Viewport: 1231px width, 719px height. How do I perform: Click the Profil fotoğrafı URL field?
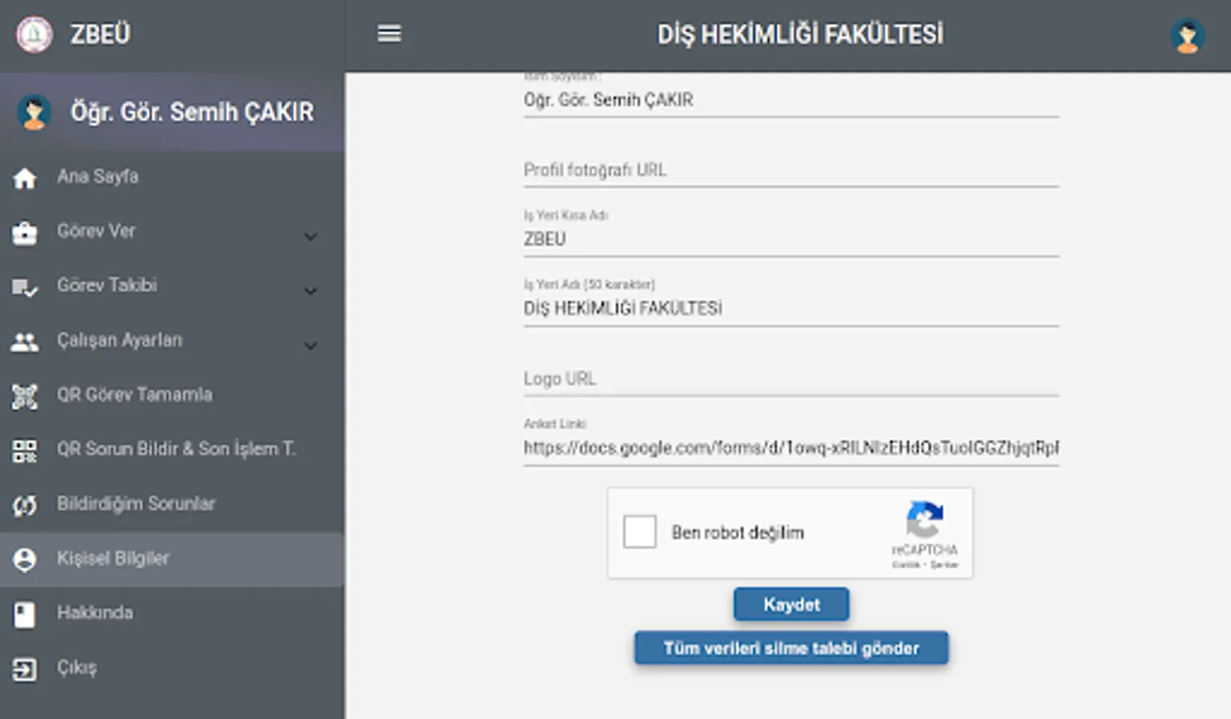coord(791,170)
